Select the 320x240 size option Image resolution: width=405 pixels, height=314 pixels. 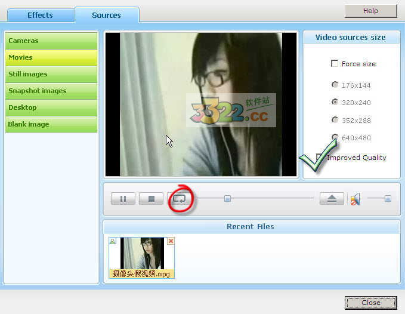coord(335,102)
